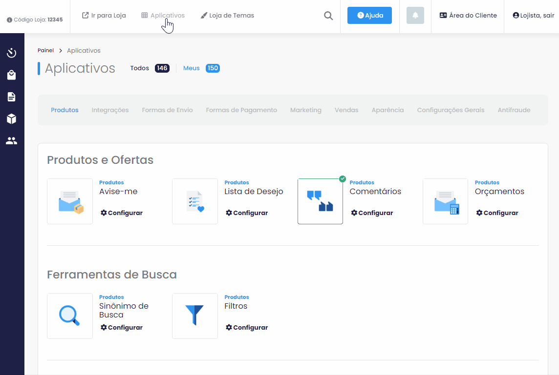Click the customers people icon in sidebar
The image size is (559, 375).
pyautogui.click(x=12, y=141)
